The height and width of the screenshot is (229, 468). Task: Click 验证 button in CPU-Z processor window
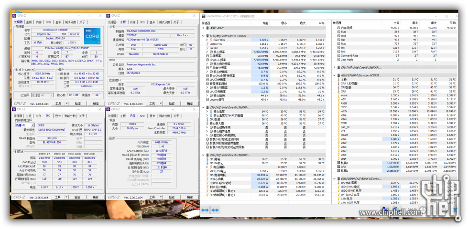point(77,104)
